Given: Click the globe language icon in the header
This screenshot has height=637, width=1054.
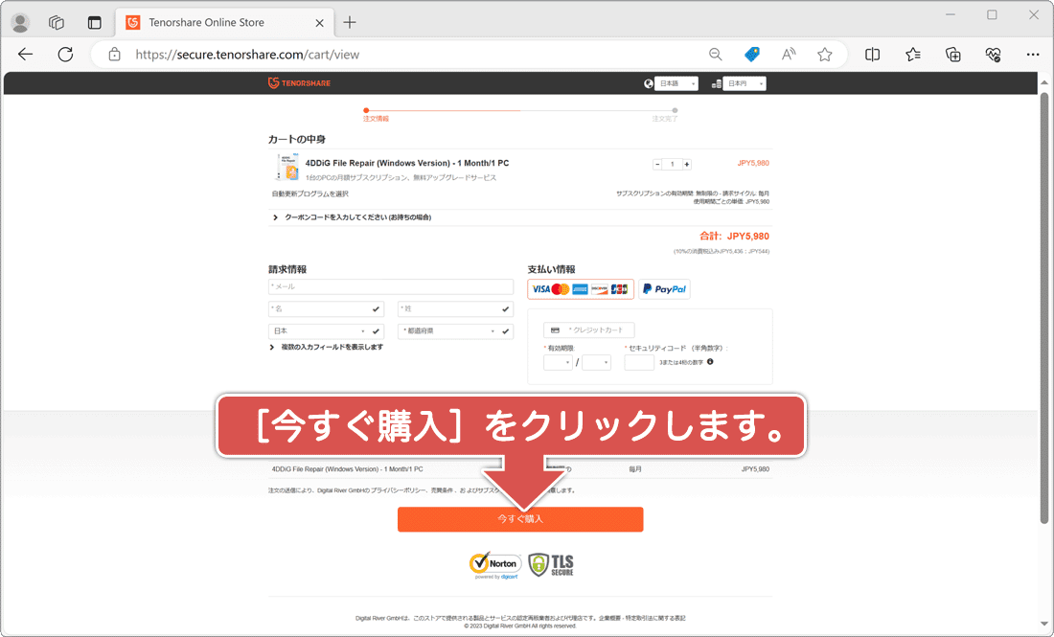Looking at the screenshot, I should (x=649, y=83).
